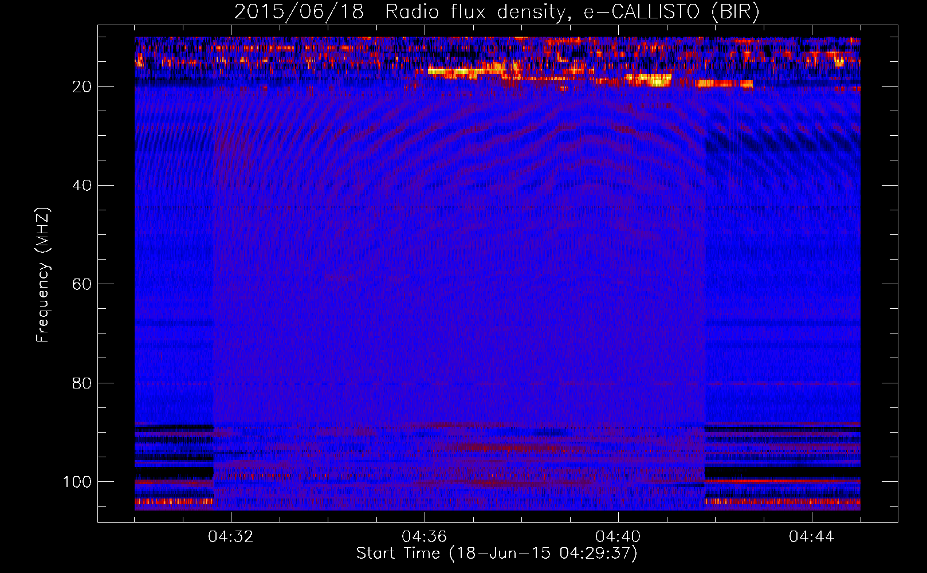Click the frequency tick label '100'

pos(77,482)
